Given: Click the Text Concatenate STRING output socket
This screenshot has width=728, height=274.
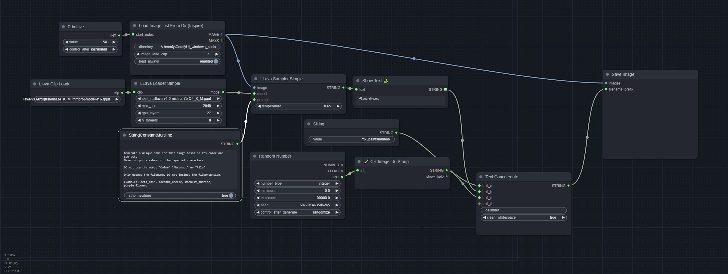Looking at the screenshot, I should (568, 186).
